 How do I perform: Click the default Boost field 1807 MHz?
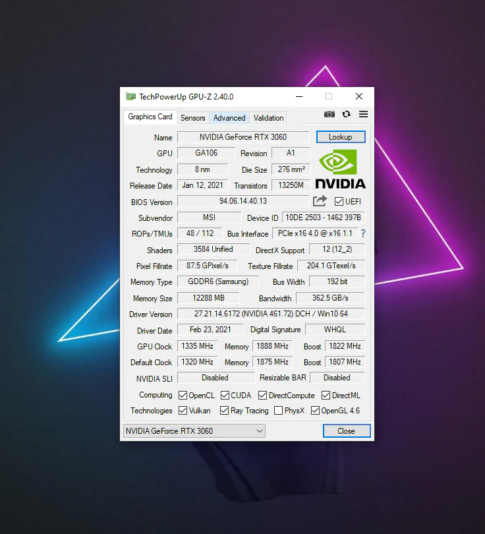pos(345,362)
